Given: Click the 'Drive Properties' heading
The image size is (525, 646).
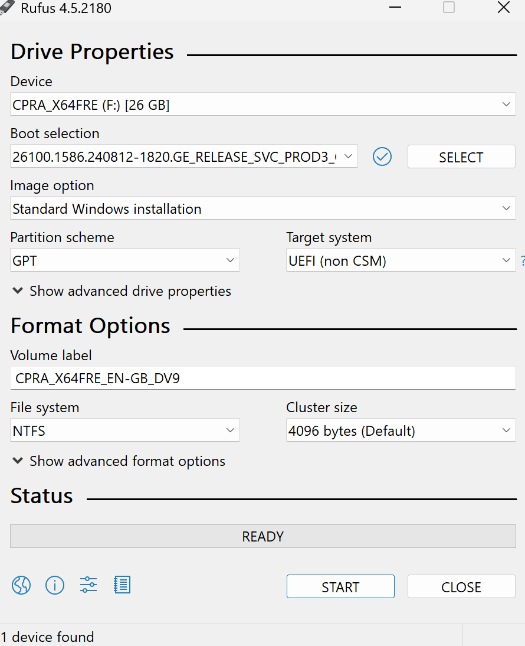Looking at the screenshot, I should click(x=92, y=52).
